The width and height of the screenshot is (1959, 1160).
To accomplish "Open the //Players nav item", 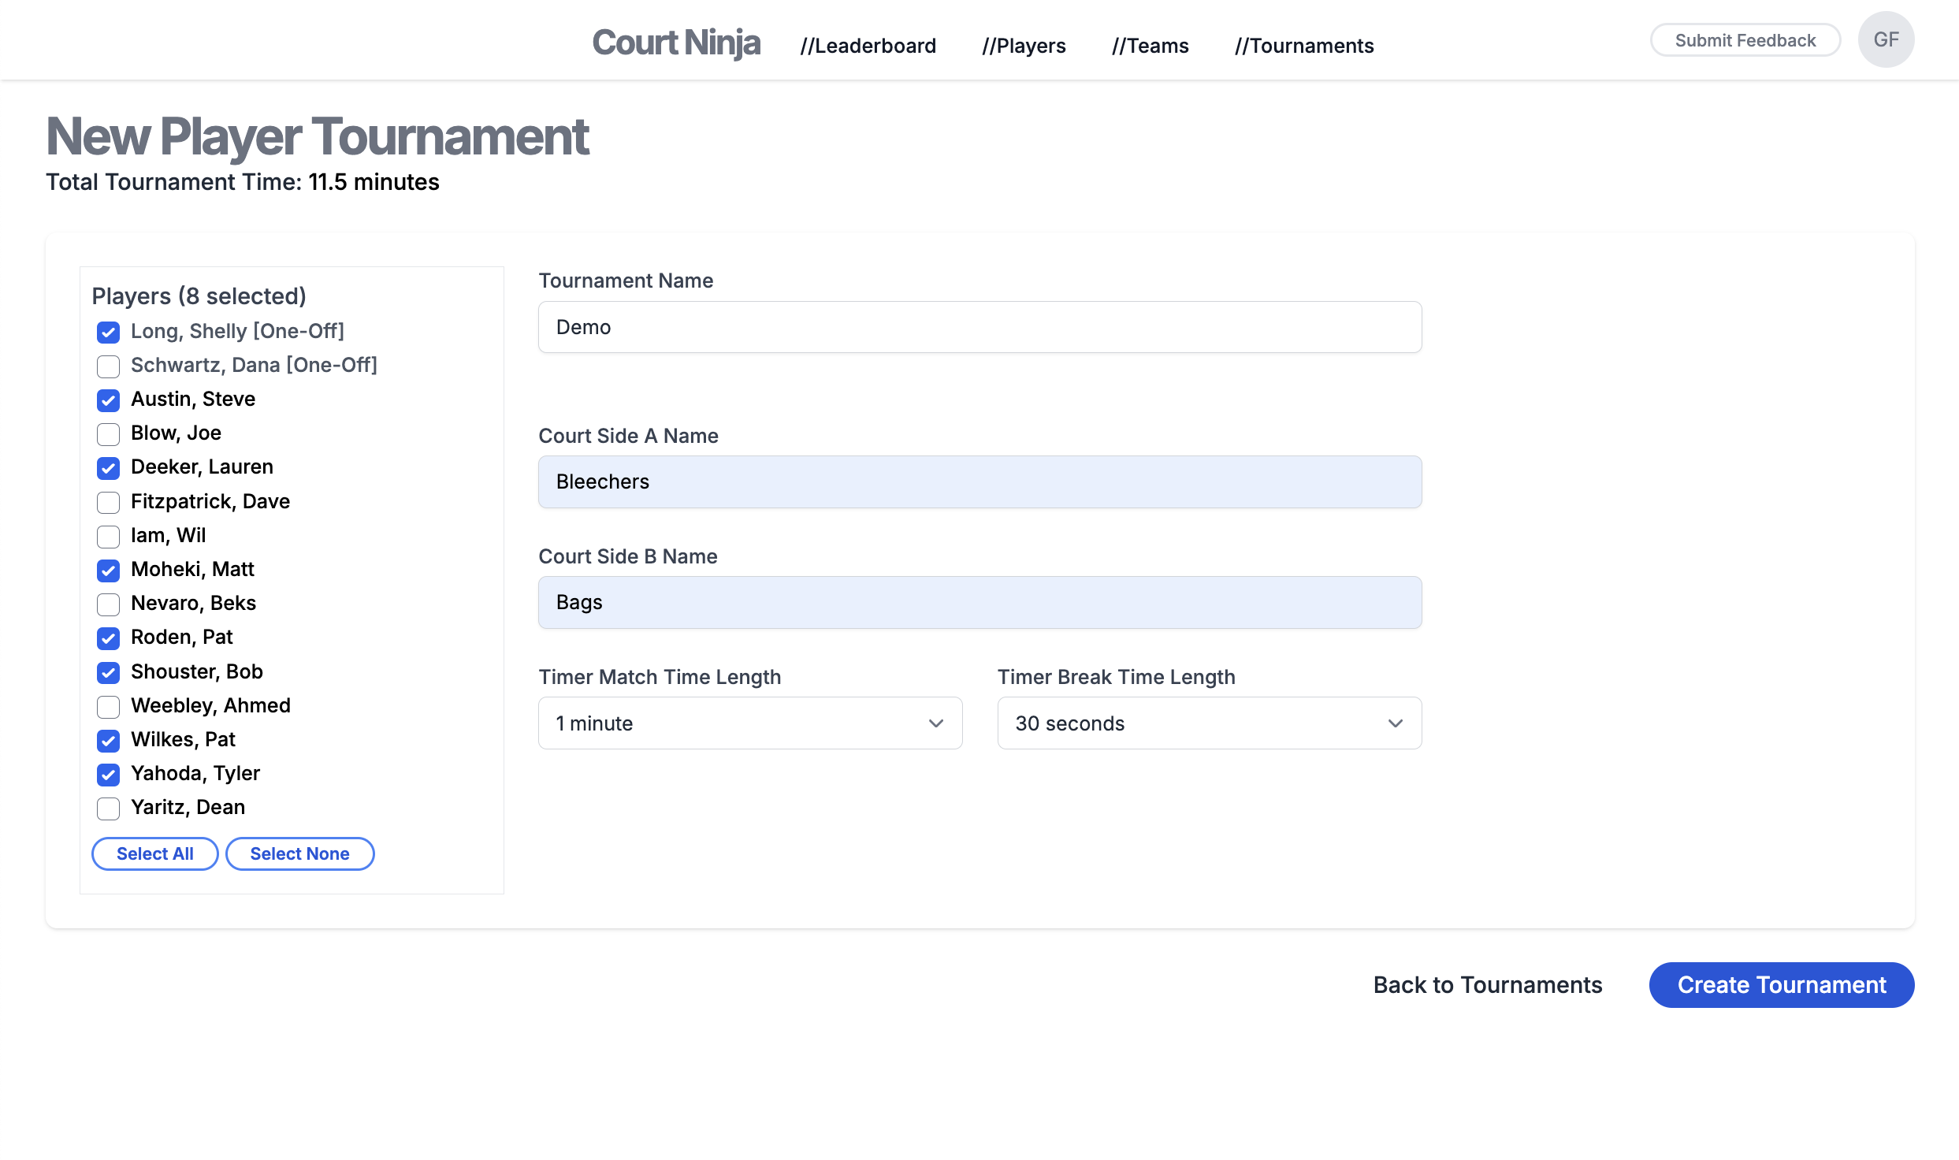I will [1024, 46].
